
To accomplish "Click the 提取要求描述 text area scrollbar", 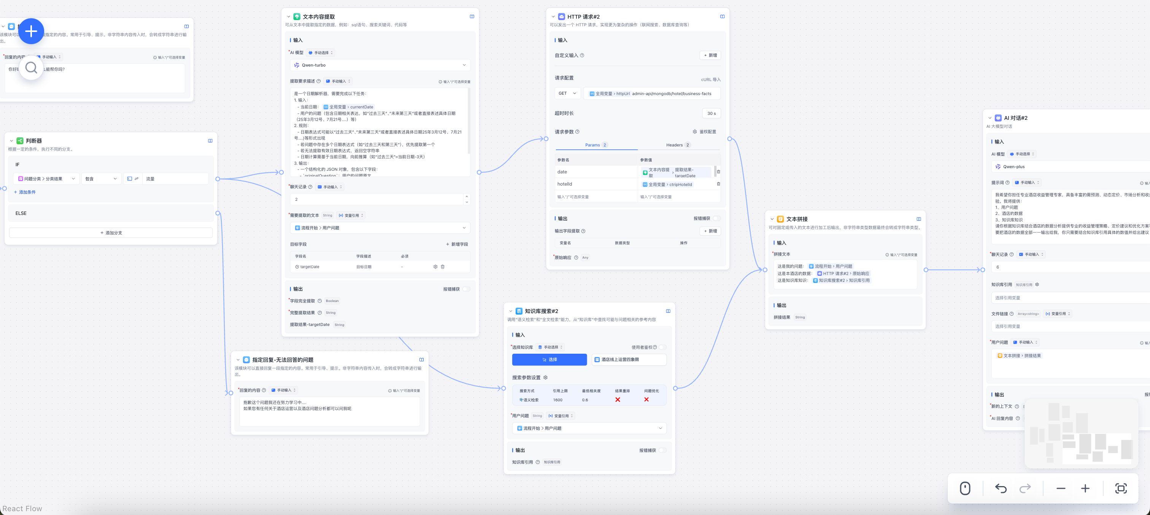I will click(468, 121).
